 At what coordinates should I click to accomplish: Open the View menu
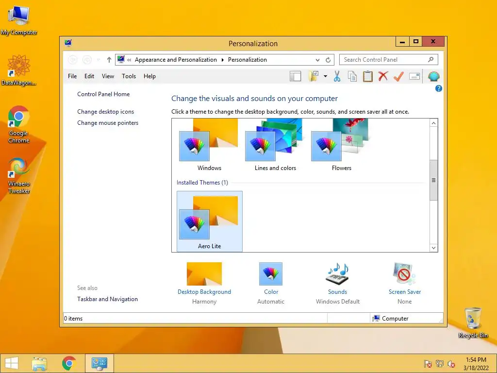point(108,76)
